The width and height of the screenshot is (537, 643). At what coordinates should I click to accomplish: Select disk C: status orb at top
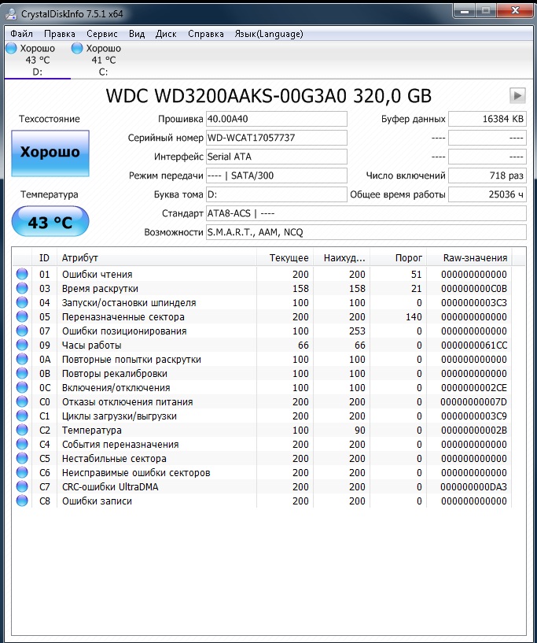(76, 48)
